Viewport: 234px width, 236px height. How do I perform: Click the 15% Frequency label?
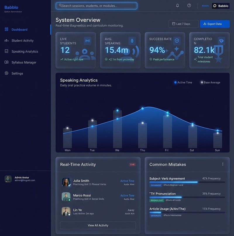[211, 209]
